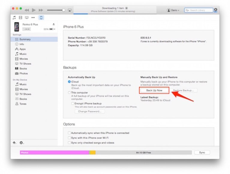The height and width of the screenshot is (174, 230).
Task: Open the Dario account menu
Action: coord(173,10)
